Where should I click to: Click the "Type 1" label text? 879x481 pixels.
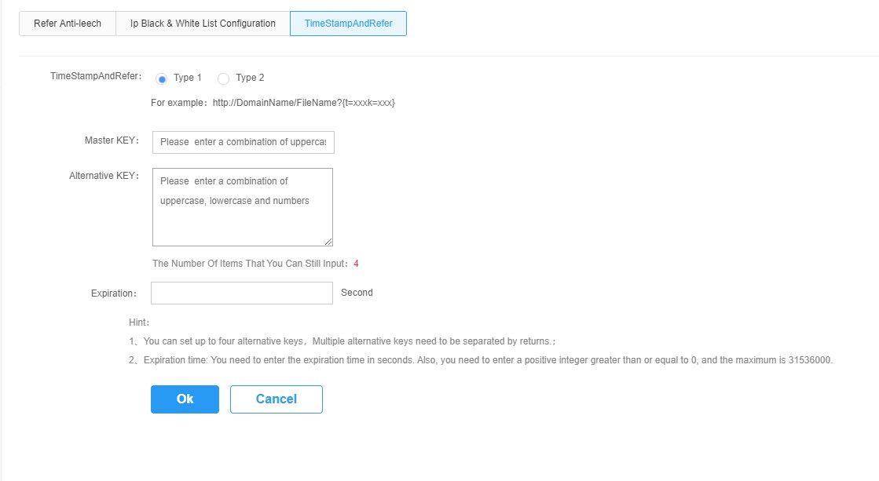coord(188,78)
